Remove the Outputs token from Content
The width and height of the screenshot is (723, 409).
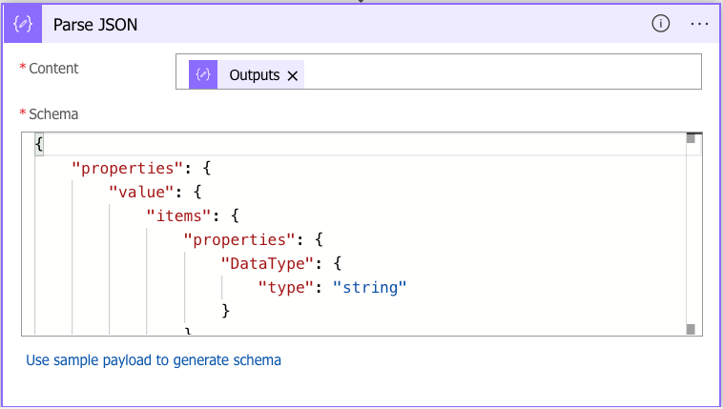(x=293, y=75)
